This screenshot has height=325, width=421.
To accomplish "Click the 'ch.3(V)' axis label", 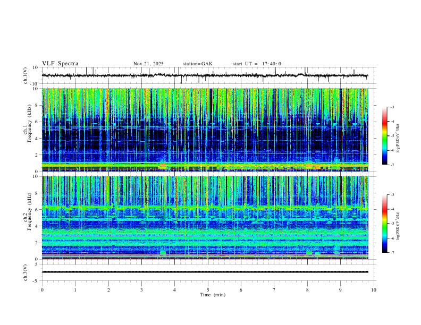I will click(x=26, y=272).
